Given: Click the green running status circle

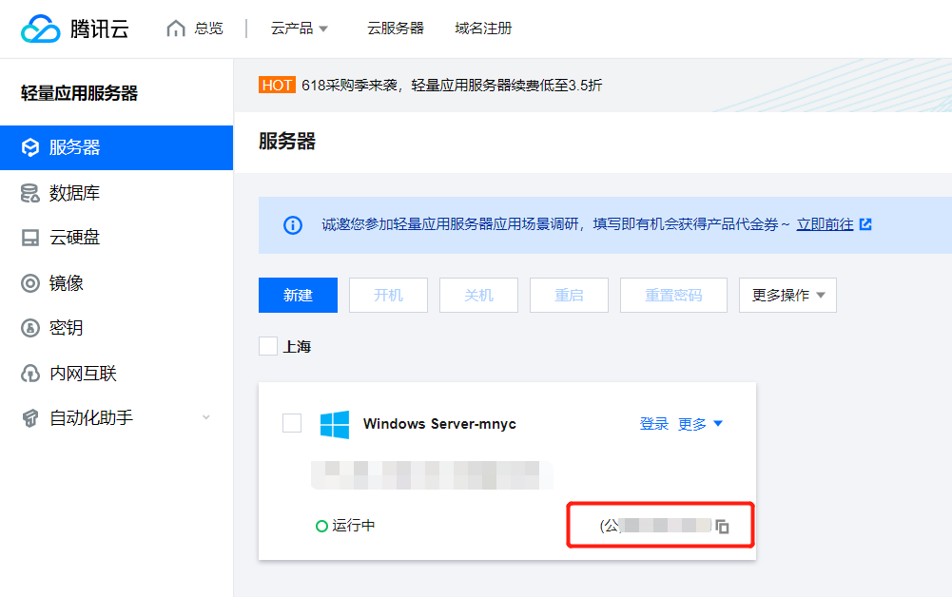Looking at the screenshot, I should click(321, 526).
